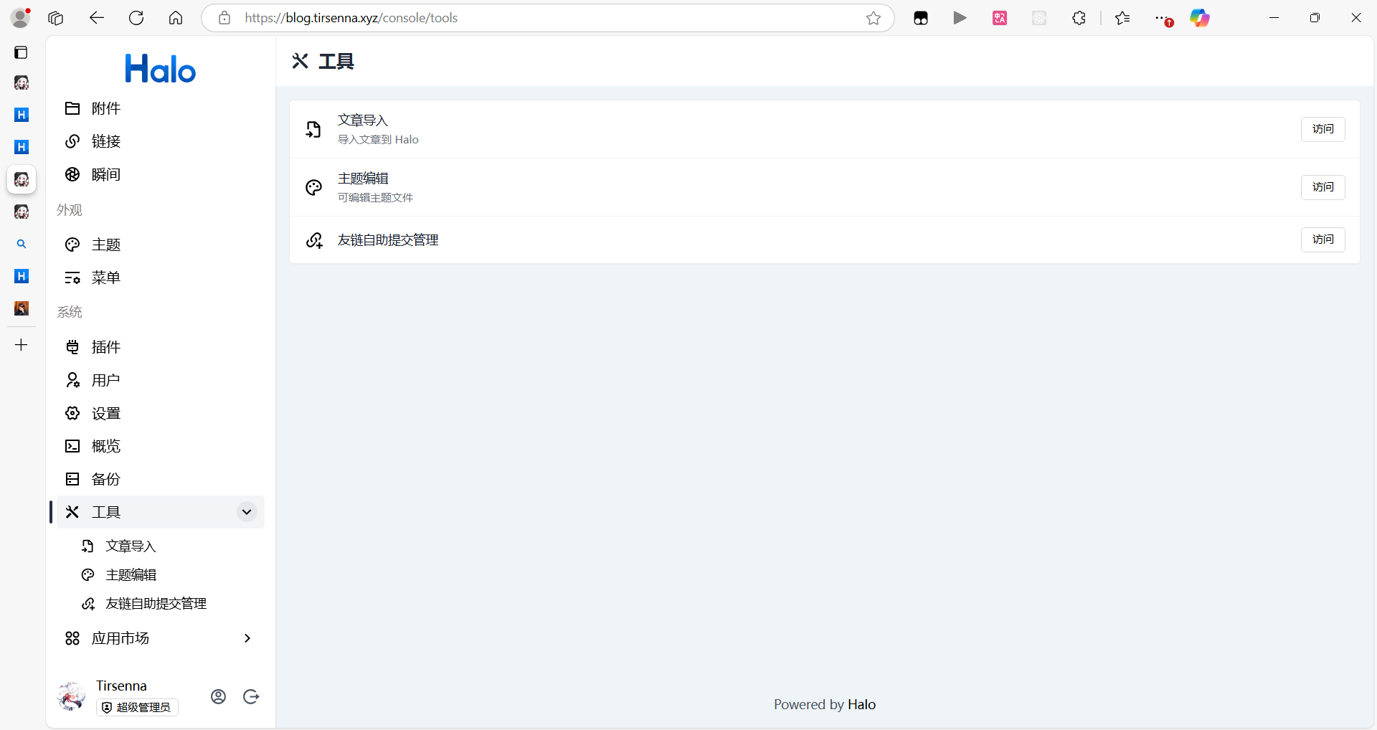Collapse the 工具 menu chevron
Viewport: 1377px width, 730px height.
(x=247, y=512)
